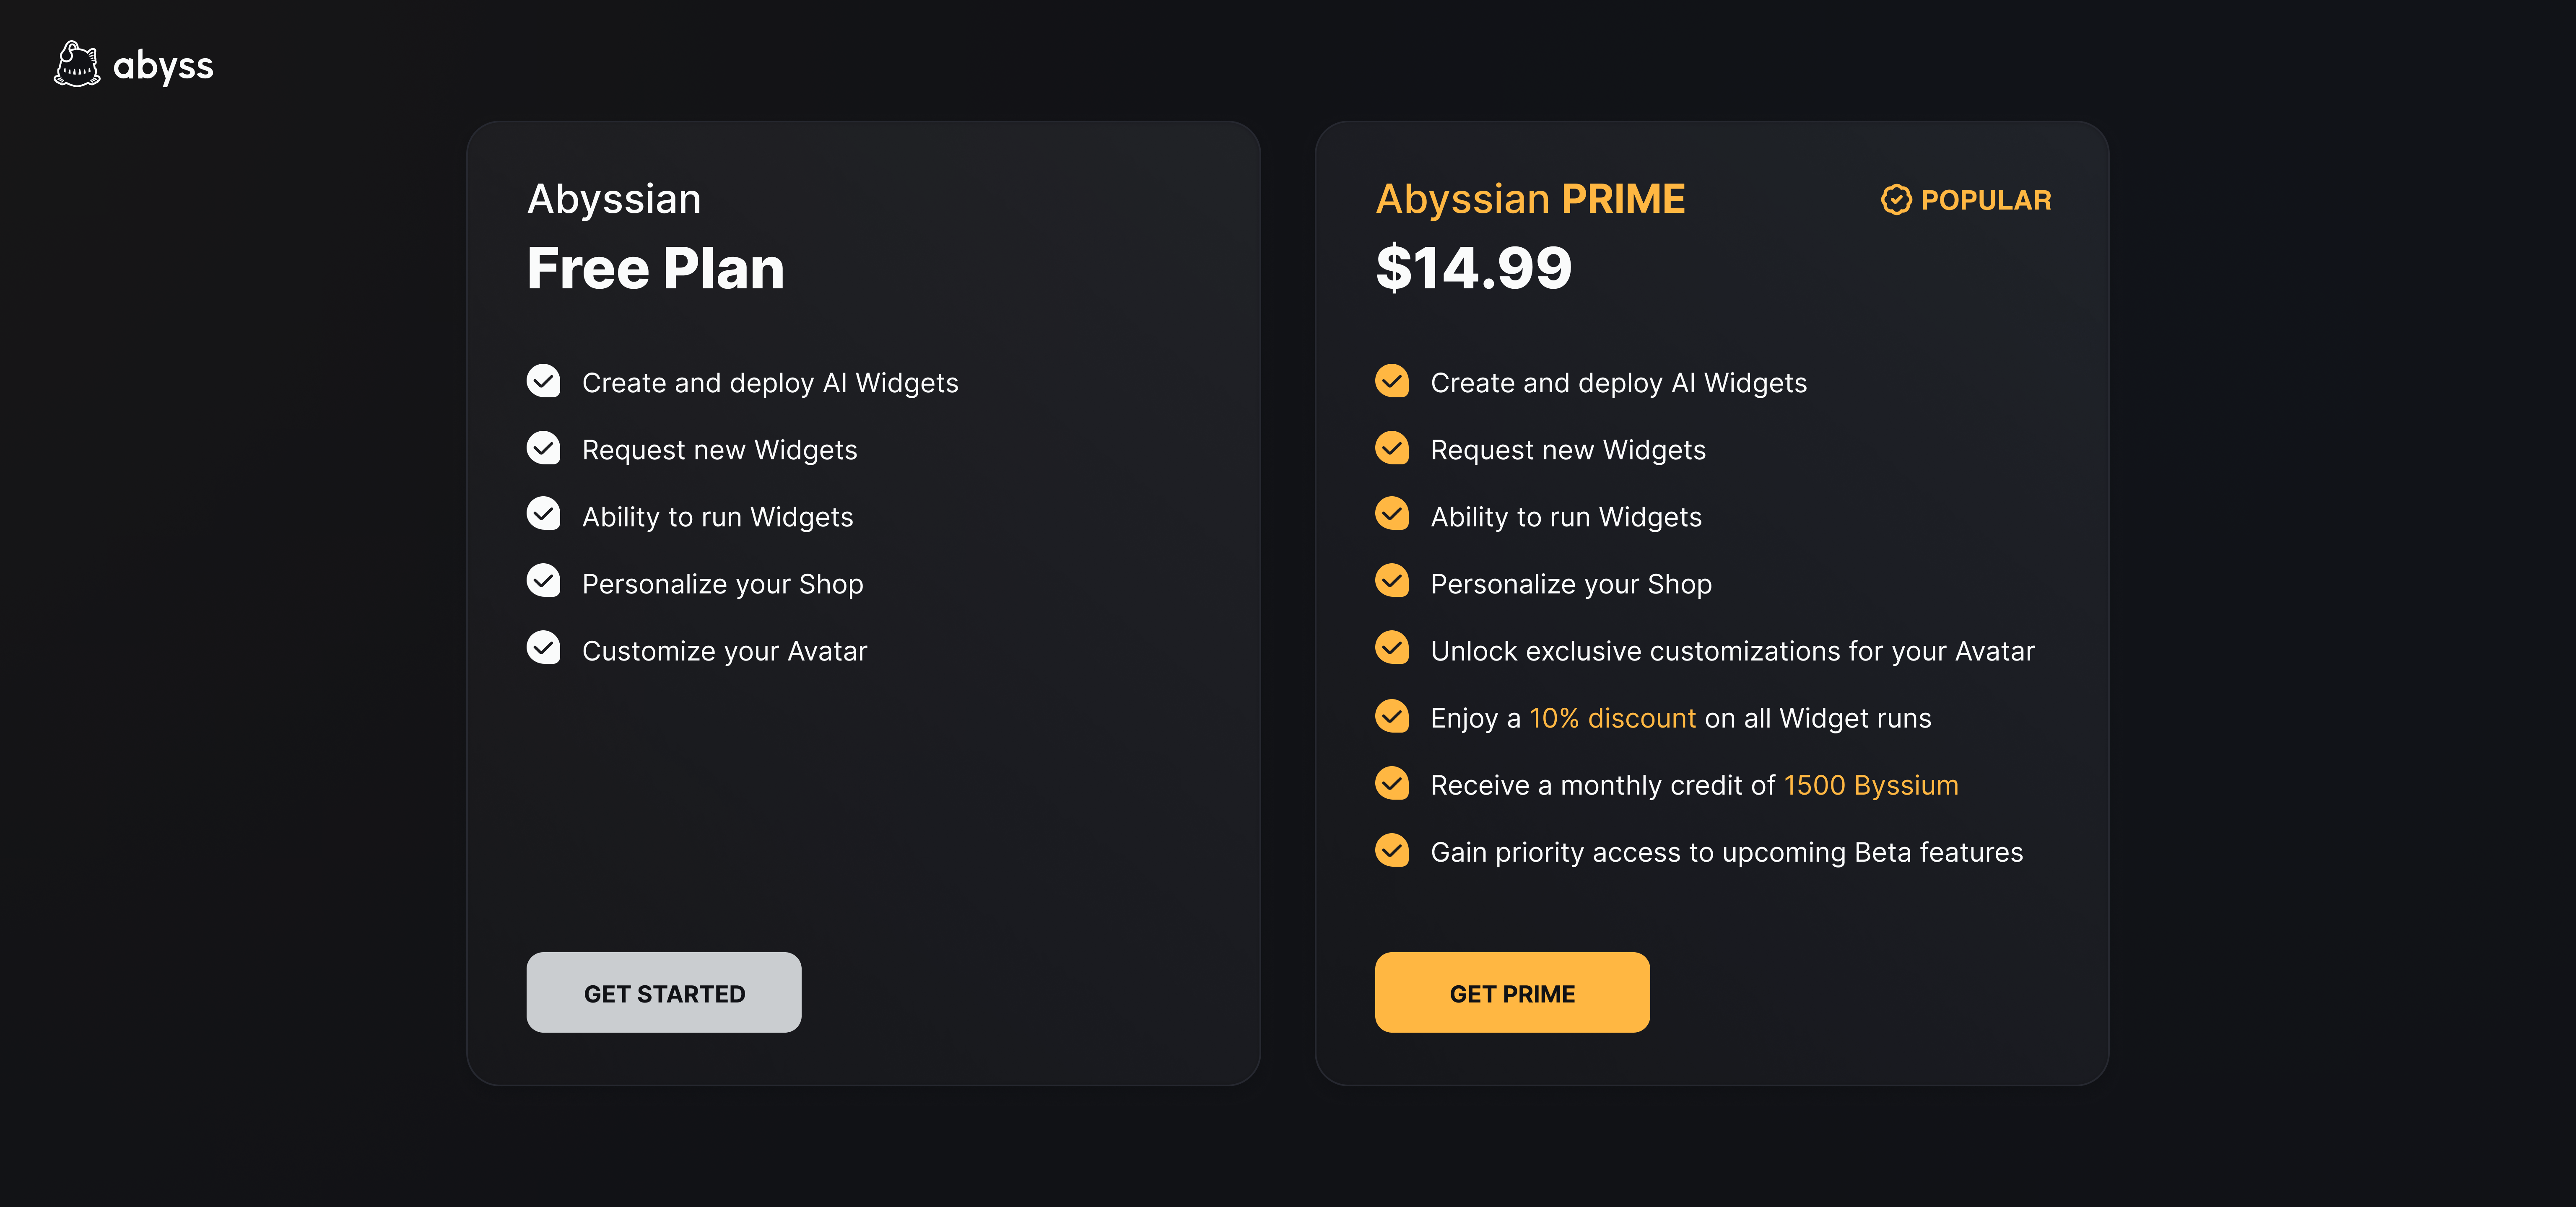The width and height of the screenshot is (2576, 1207).
Task: Click the POPULAR badge checkmark icon
Action: coord(1895,200)
